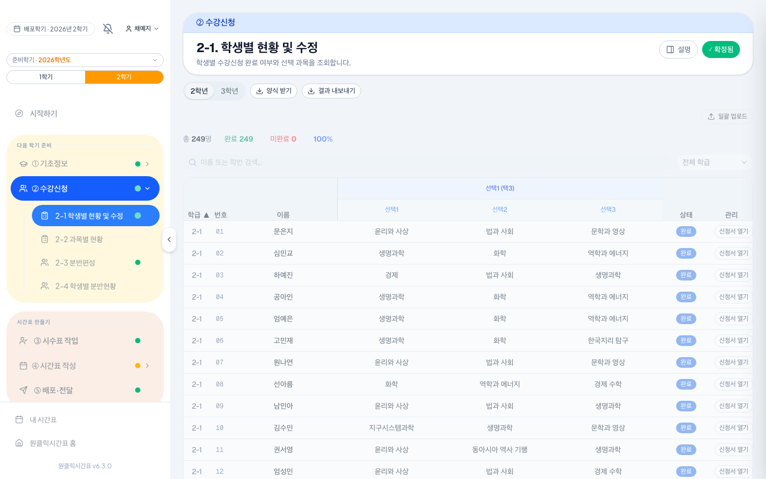
Task: Click the 내 시간표 calendar icon
Action: (x=19, y=419)
